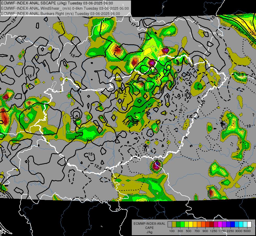Click the J/kg unit label in legend

pos(149,232)
